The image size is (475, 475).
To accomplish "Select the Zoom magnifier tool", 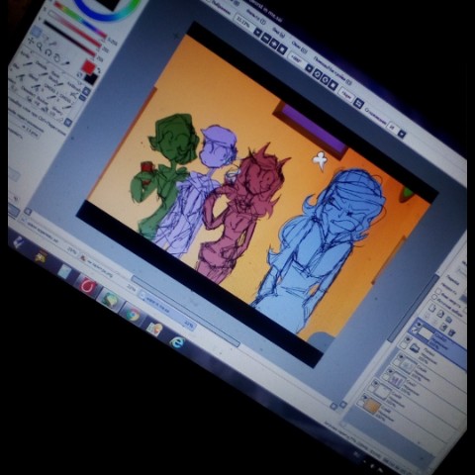I will (x=40, y=47).
